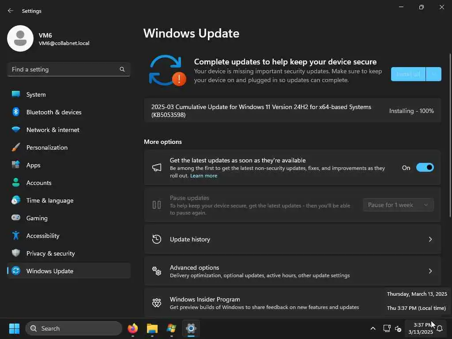Click the System monitor icon in sidebar

point(16,94)
